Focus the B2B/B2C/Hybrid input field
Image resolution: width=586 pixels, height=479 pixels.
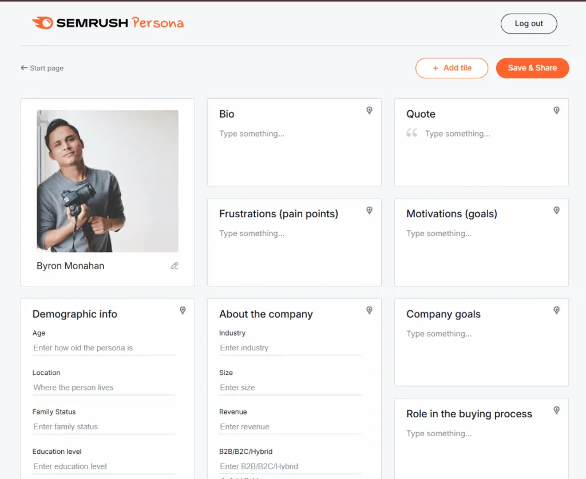(290, 466)
